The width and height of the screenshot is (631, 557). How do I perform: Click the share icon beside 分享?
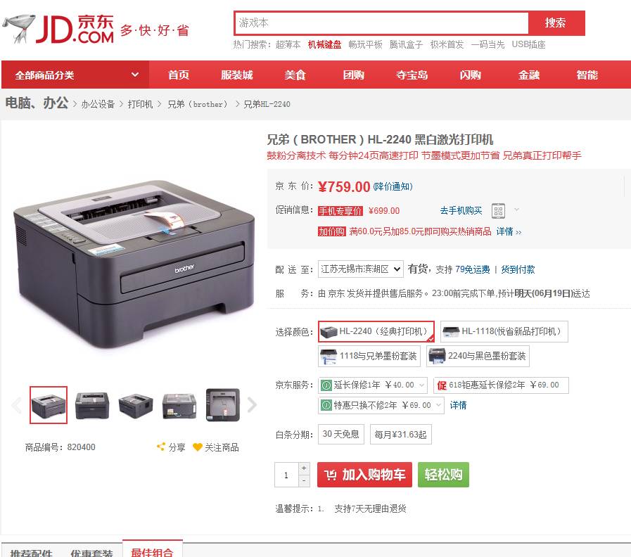[161, 447]
